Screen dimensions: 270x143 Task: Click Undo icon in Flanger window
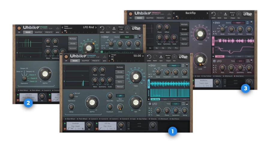click(x=149, y=56)
